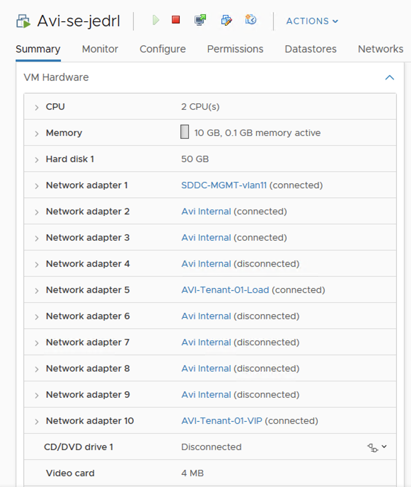Viewport: 411px width, 487px height.
Task: Open the CD/DVD drive 1 dropdown arrow
Action: [x=384, y=447]
